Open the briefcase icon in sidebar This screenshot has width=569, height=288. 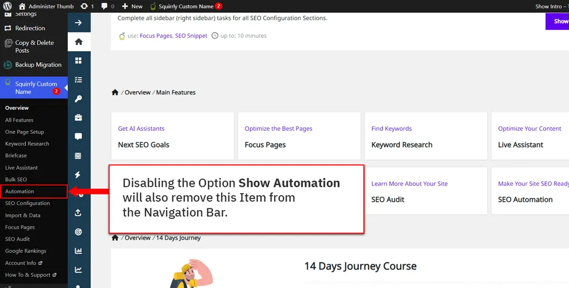78,118
